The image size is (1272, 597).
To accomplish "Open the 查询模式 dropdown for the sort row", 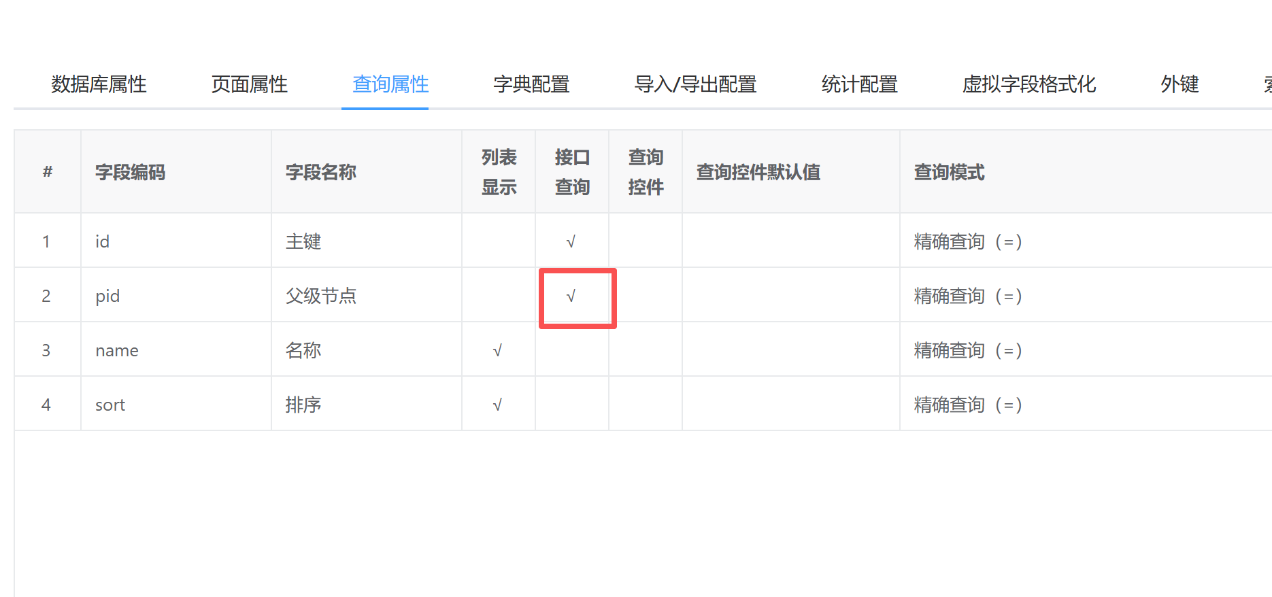I will coord(967,405).
